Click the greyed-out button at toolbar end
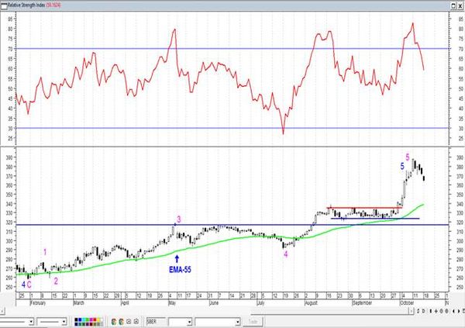Viewport: 465px width, 328px height. pos(253,322)
